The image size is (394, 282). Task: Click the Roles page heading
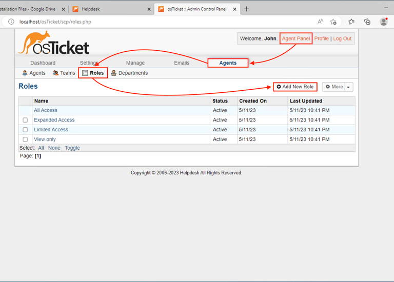pos(28,86)
